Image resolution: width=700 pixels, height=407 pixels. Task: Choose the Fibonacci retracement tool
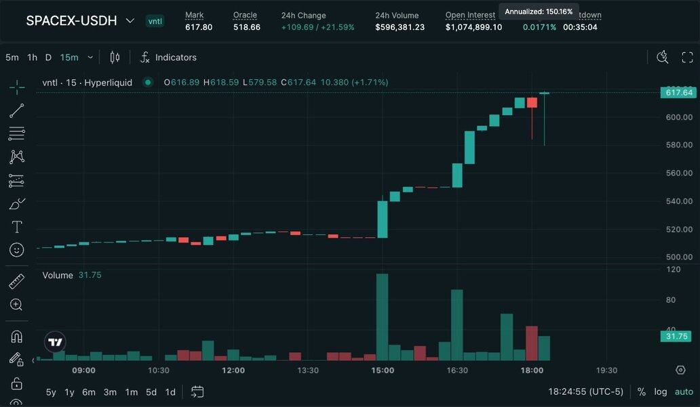click(17, 133)
